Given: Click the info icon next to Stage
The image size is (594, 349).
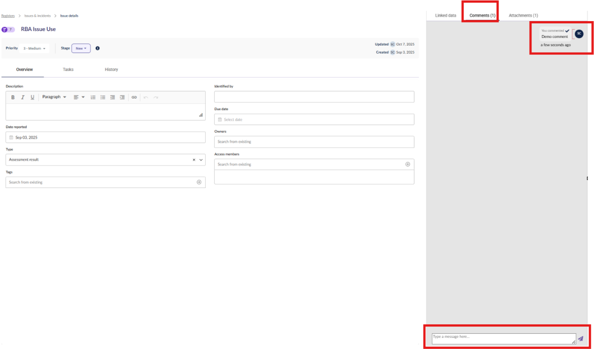Looking at the screenshot, I should point(98,48).
